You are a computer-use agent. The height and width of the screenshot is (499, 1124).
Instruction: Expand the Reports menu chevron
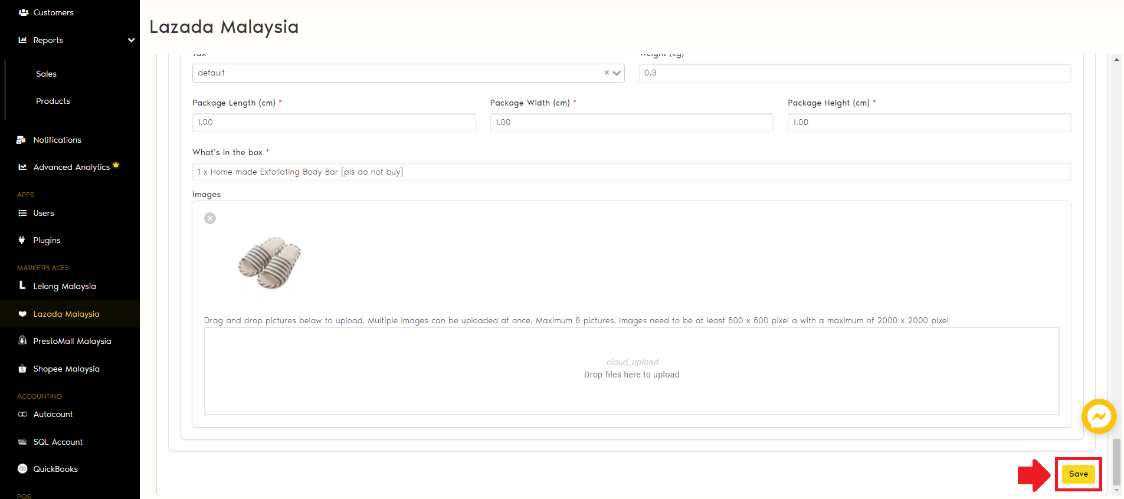(x=131, y=40)
